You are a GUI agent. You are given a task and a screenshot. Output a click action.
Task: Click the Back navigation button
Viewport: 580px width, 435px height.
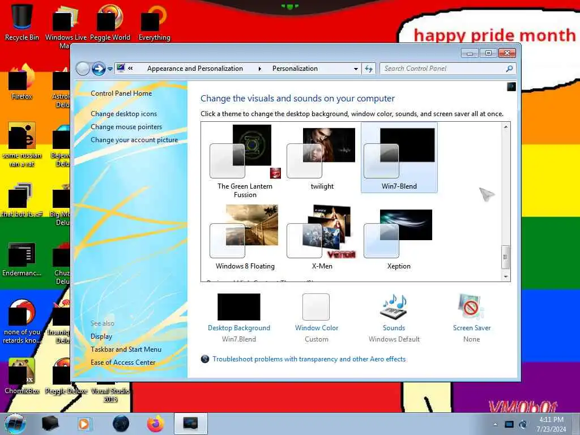click(83, 69)
